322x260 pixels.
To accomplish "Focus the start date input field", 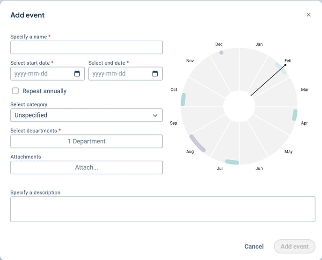I will tap(42, 74).
